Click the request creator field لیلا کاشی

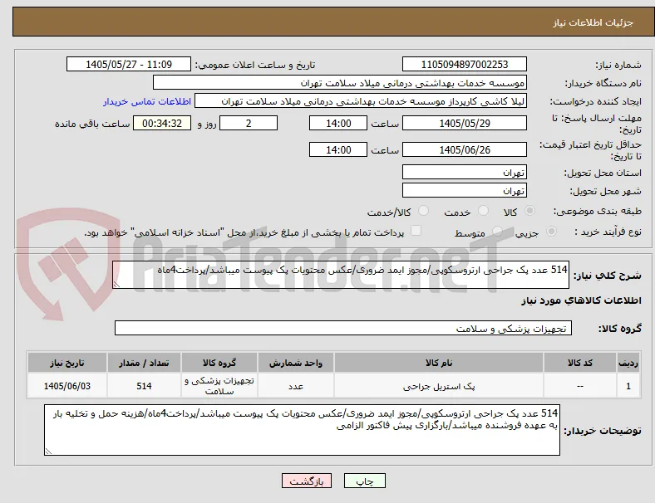(361, 101)
